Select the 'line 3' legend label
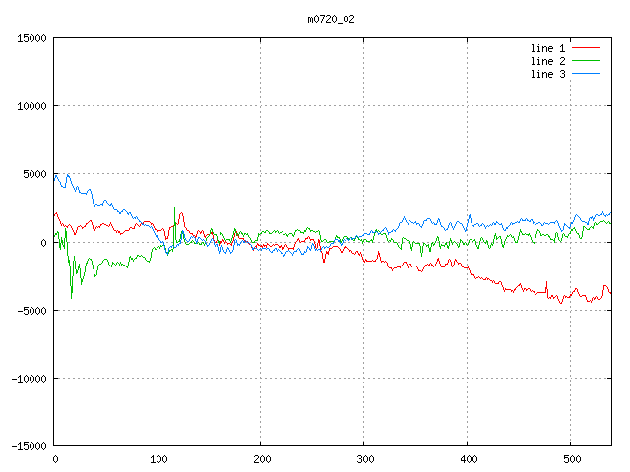Viewport: 630px width, 472px height. pyautogui.click(x=547, y=75)
